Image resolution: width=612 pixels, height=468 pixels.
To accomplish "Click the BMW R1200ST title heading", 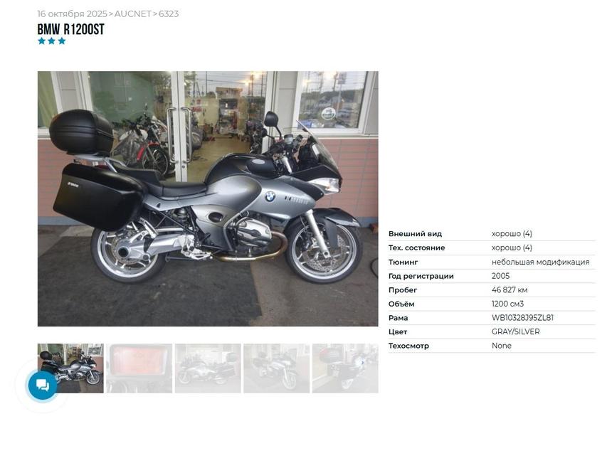I will [71, 29].
